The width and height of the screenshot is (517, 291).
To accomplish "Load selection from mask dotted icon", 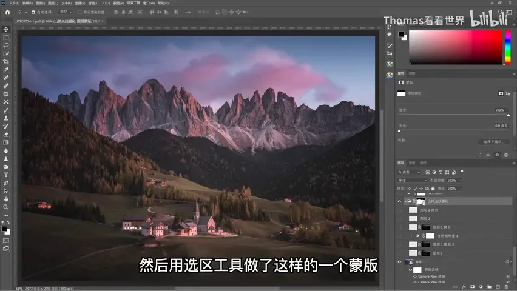I will pyautogui.click(x=479, y=155).
